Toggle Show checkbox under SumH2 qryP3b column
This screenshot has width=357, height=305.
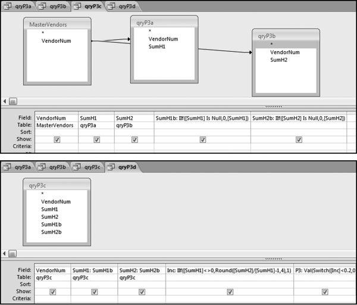pyautogui.click(x=134, y=139)
